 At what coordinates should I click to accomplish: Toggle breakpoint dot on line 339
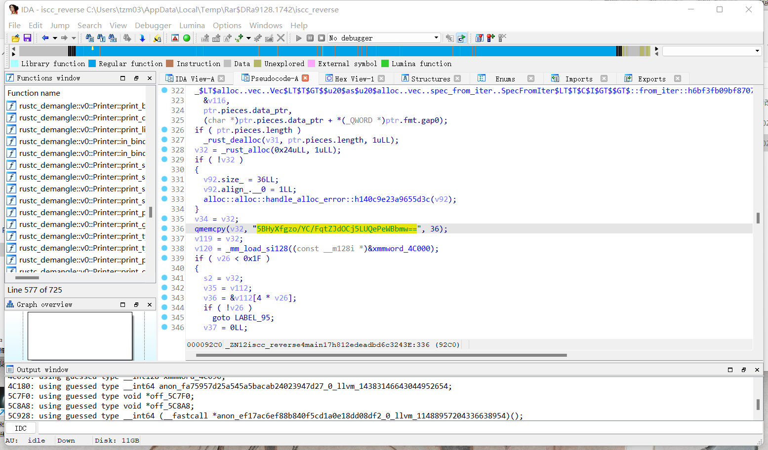pos(164,258)
